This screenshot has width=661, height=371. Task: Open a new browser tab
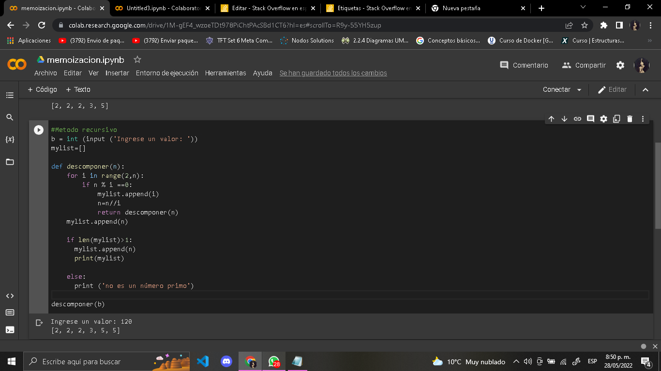pos(541,8)
